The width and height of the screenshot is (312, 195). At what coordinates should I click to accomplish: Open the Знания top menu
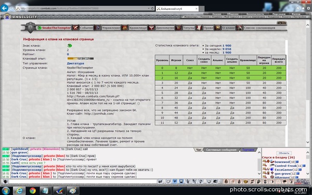216,14
